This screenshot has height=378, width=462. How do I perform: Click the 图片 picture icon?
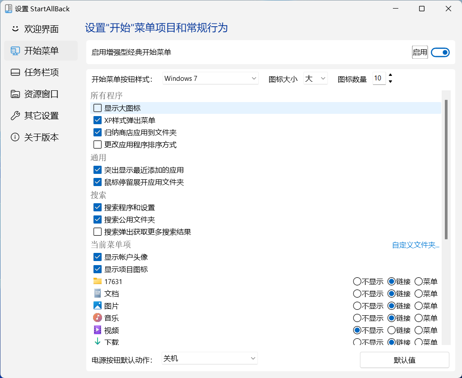coord(97,306)
